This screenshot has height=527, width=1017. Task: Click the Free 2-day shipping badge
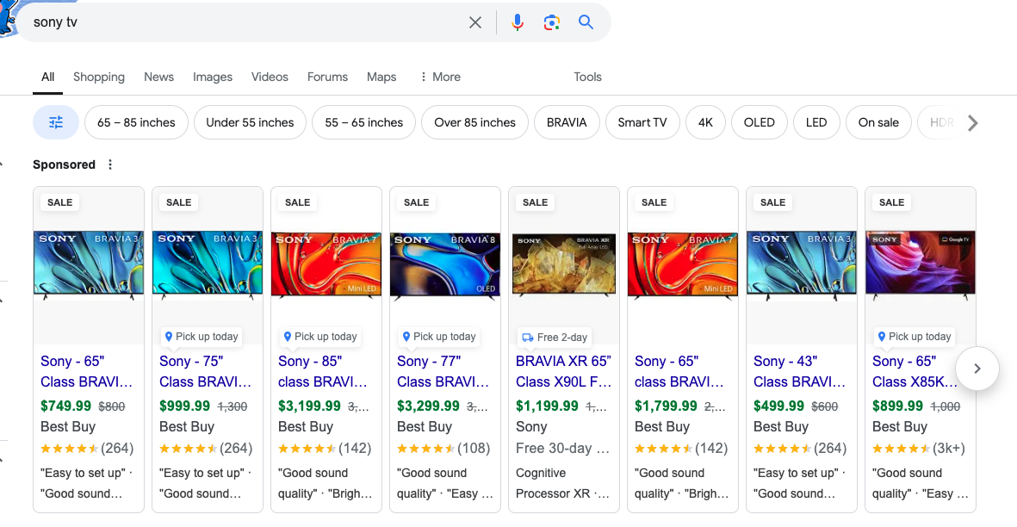pos(555,337)
